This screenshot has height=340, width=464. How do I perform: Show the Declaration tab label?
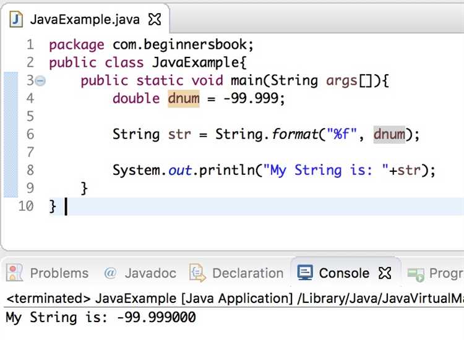pos(247,273)
